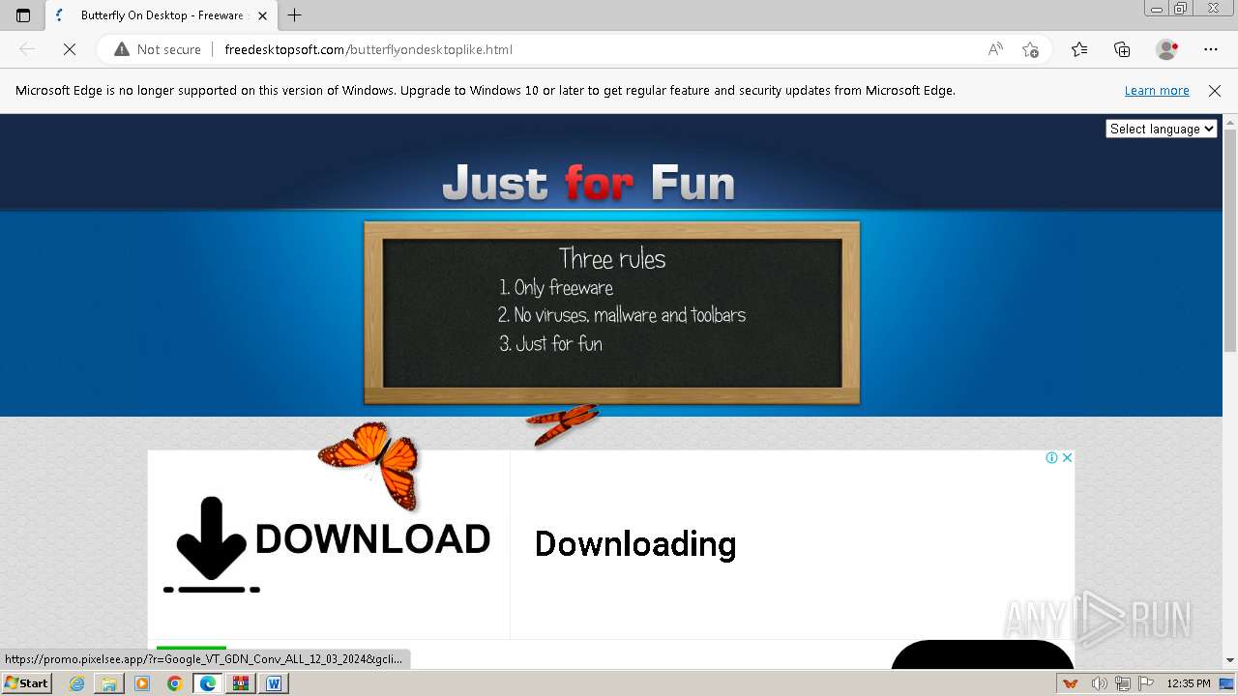Open the Favorites list

(1079, 49)
